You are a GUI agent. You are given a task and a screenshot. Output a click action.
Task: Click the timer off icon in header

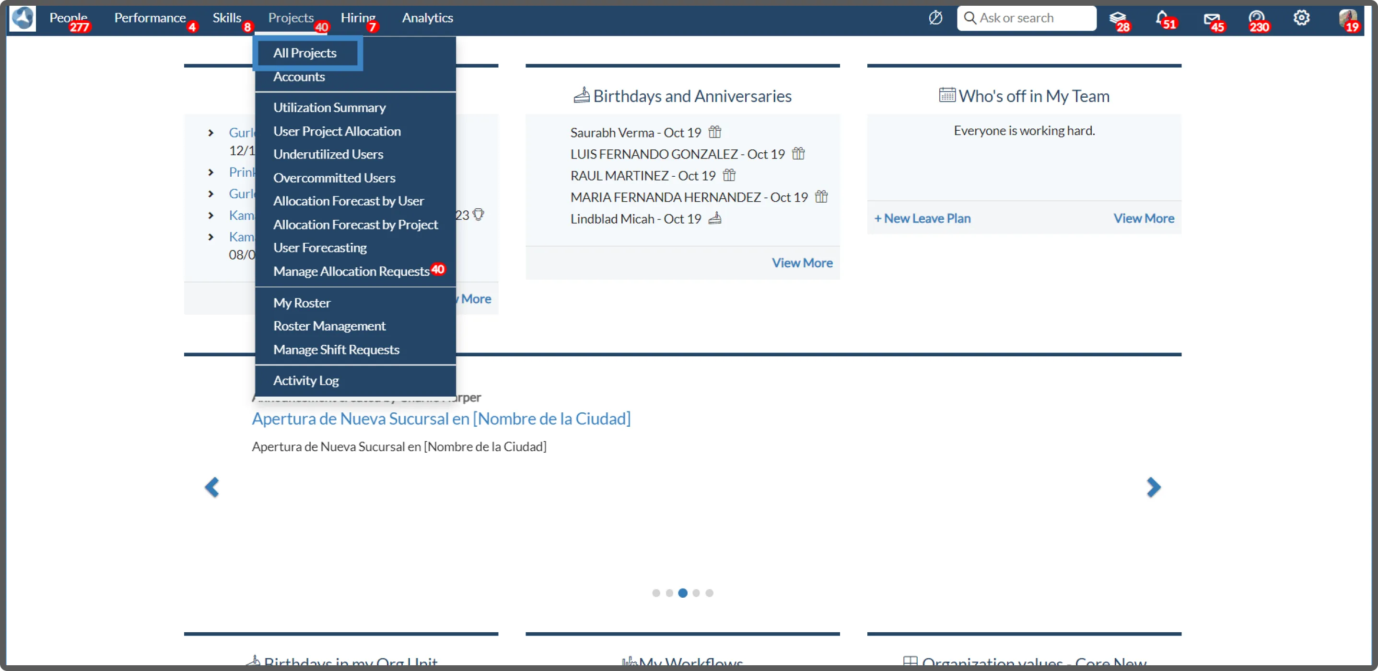coord(935,18)
